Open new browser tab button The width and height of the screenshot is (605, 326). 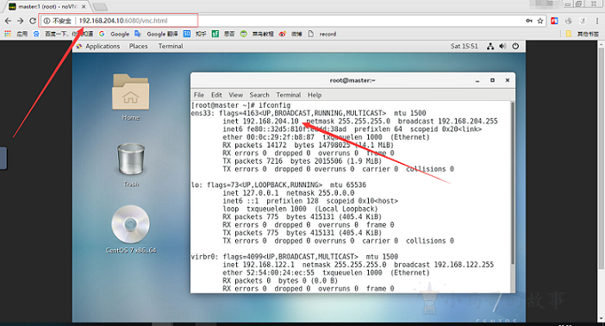point(100,7)
